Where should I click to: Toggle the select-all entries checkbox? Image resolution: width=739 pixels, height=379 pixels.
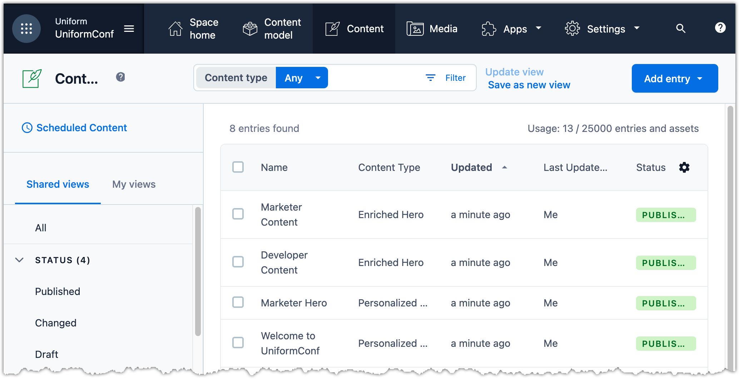pyautogui.click(x=238, y=167)
